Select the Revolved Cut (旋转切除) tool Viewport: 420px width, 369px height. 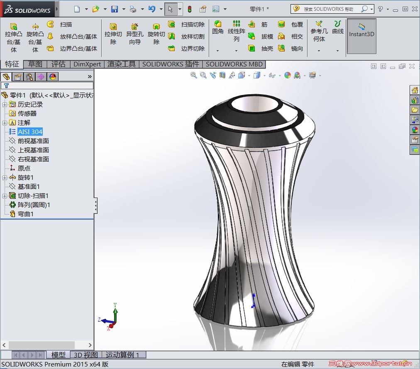(x=156, y=34)
